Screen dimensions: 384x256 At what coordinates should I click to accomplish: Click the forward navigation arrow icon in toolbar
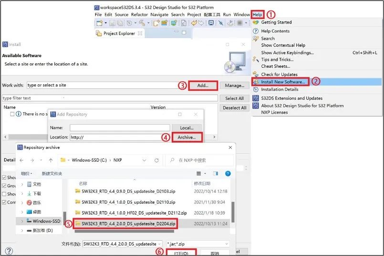(201, 23)
